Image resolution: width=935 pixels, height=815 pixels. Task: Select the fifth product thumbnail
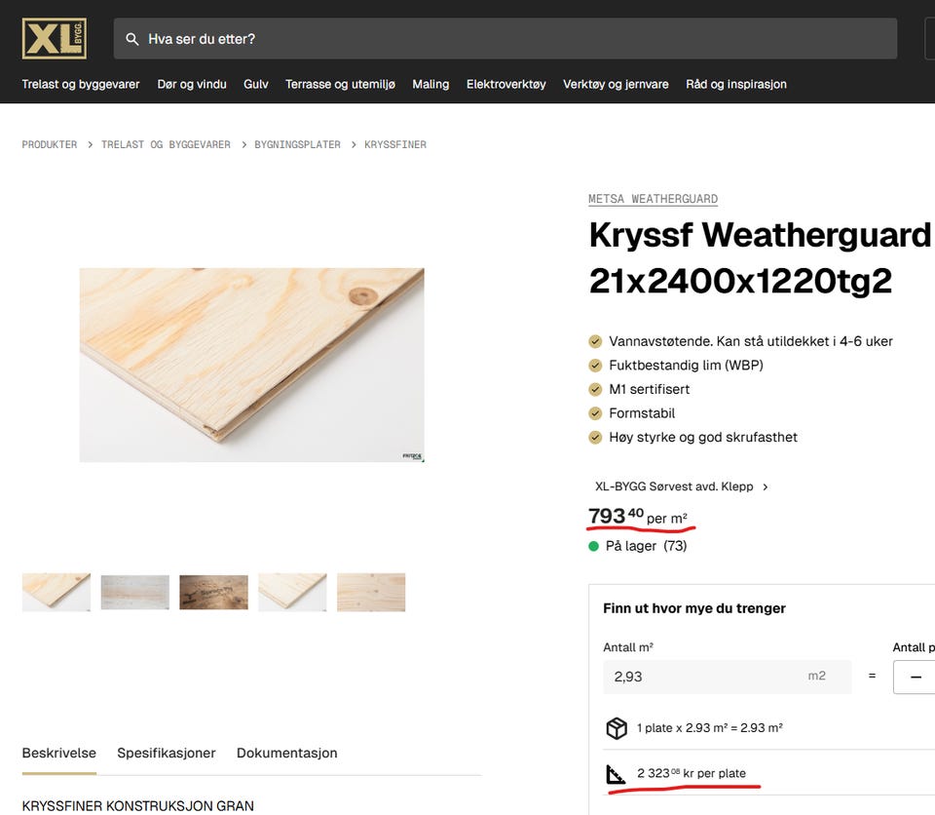[371, 593]
